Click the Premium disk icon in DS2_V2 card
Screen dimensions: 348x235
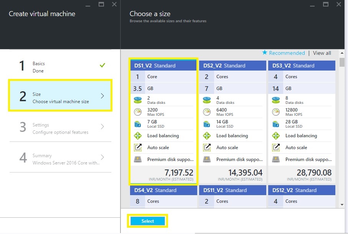[207, 159]
